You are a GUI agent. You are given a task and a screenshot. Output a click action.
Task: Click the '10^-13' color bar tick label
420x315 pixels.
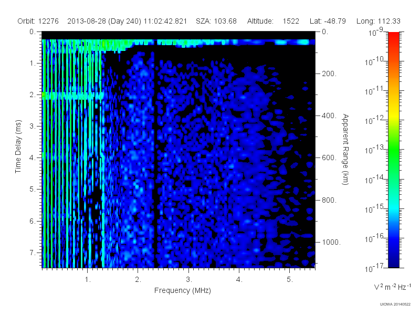tap(375, 150)
